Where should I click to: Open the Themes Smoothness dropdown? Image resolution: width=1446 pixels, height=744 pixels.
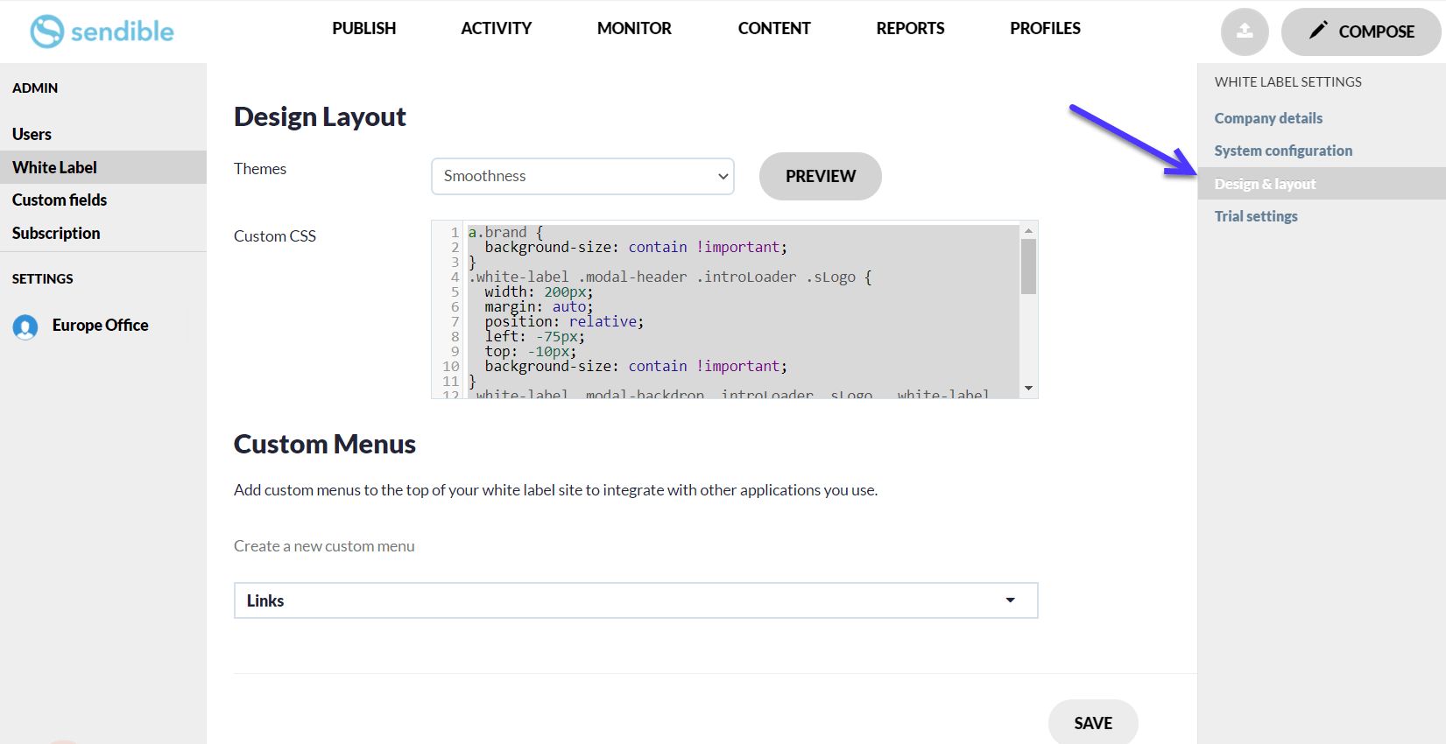(582, 176)
